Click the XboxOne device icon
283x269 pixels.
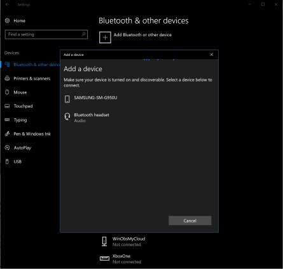pos(104,258)
